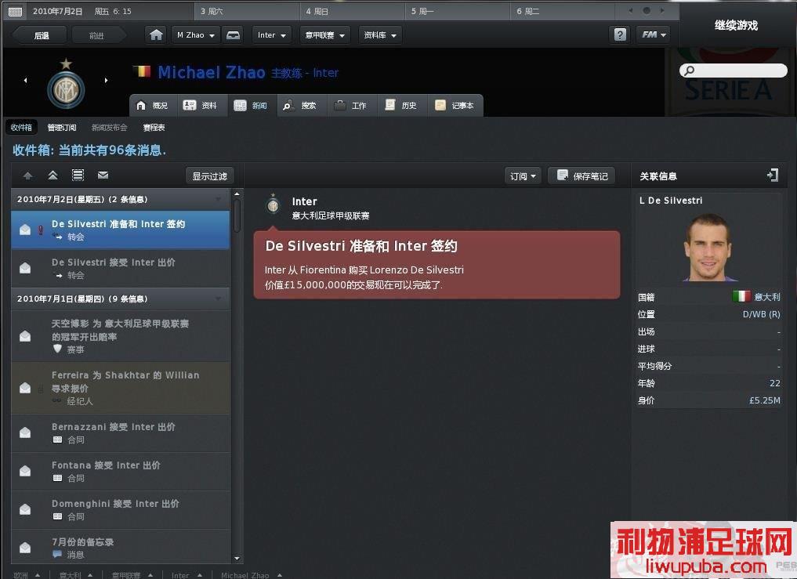The height and width of the screenshot is (579, 797).
Task: Open the 订阅 dropdown
Action: click(x=523, y=176)
